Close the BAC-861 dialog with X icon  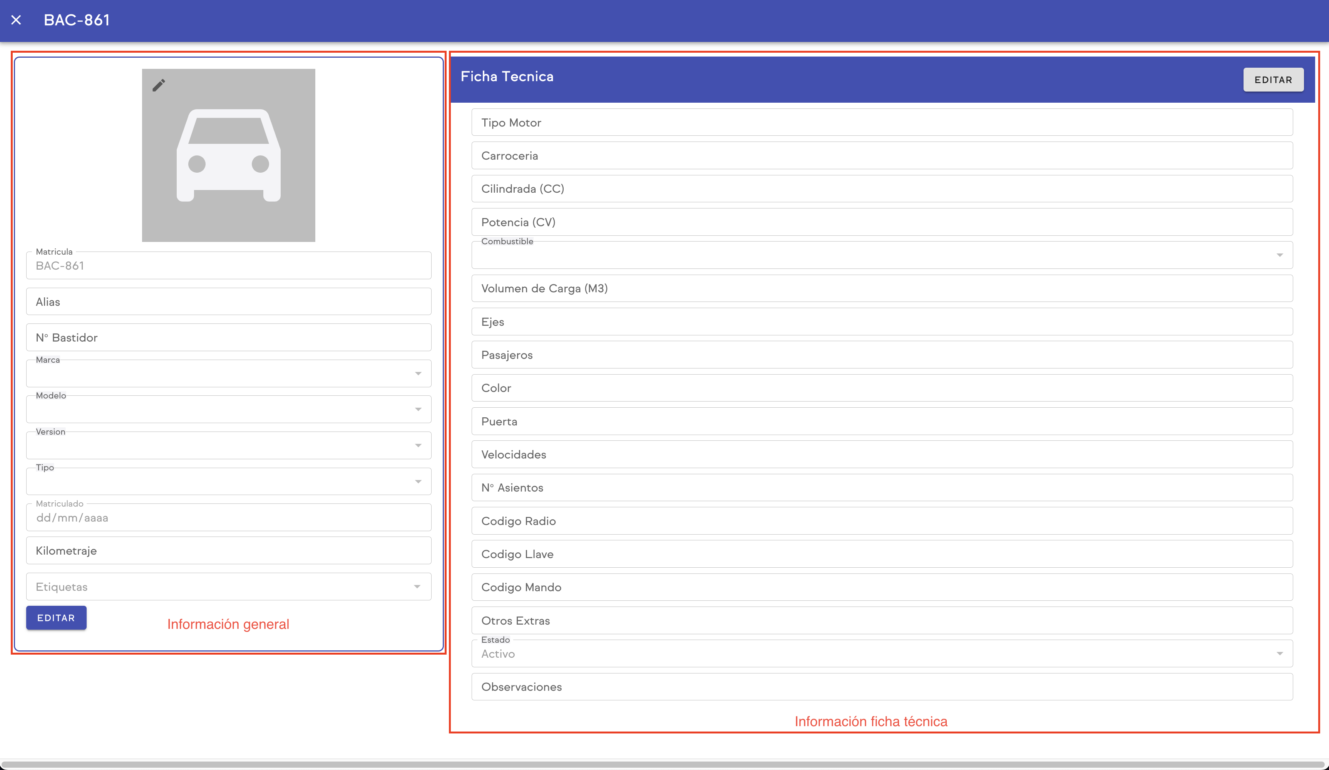click(16, 20)
